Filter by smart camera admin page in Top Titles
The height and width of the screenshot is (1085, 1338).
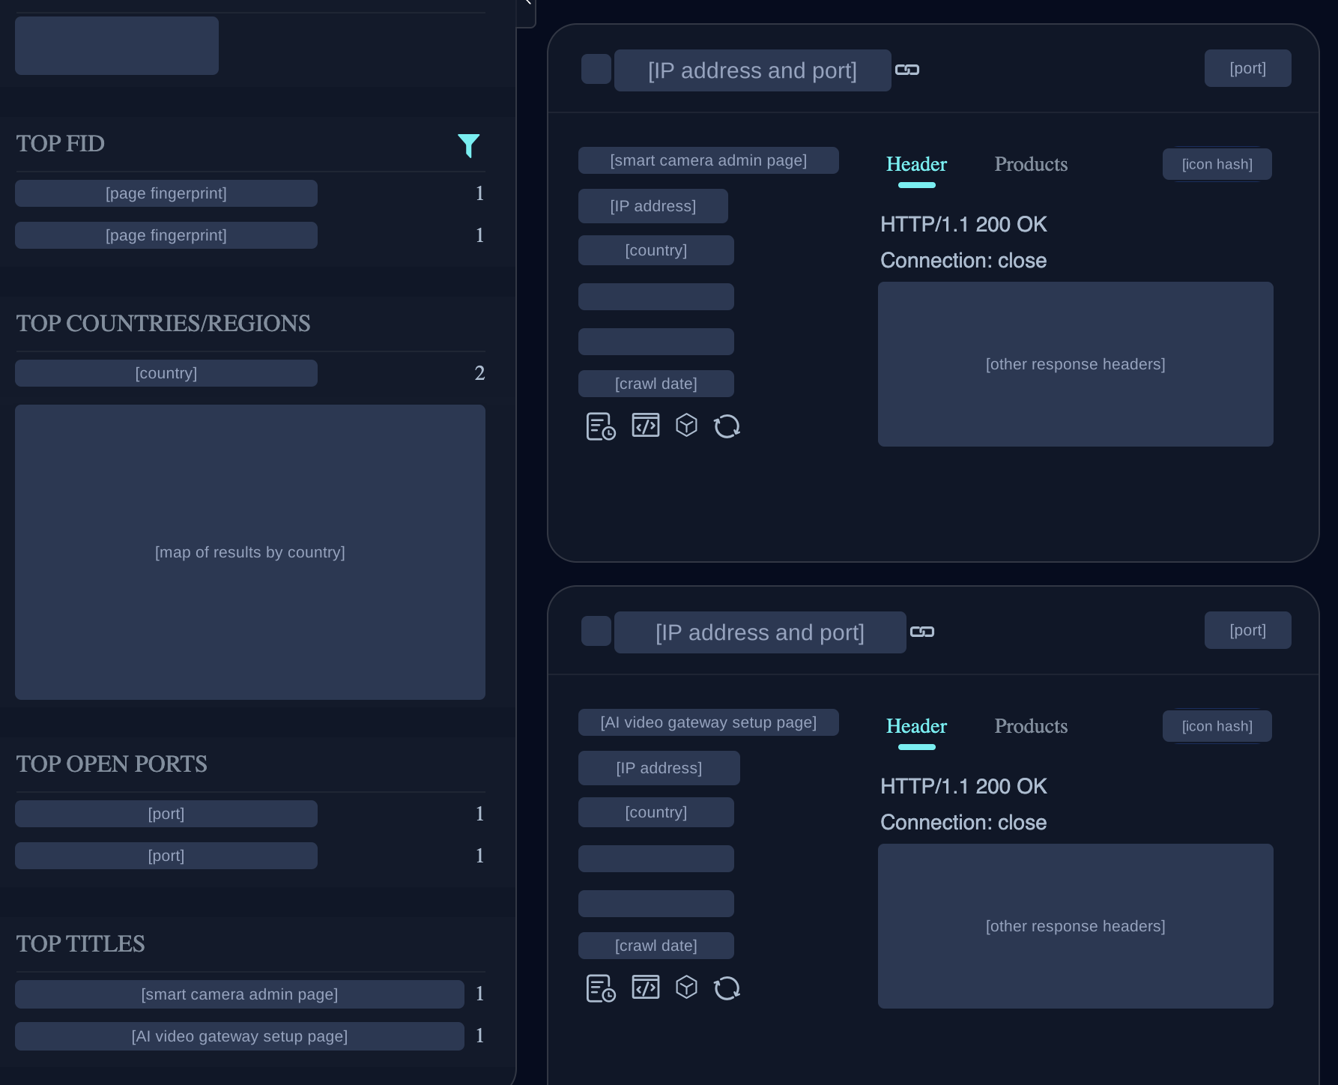pyautogui.click(x=240, y=994)
